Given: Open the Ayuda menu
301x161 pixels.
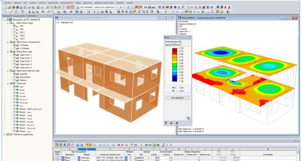Looking at the screenshot, I should coord(130,3).
